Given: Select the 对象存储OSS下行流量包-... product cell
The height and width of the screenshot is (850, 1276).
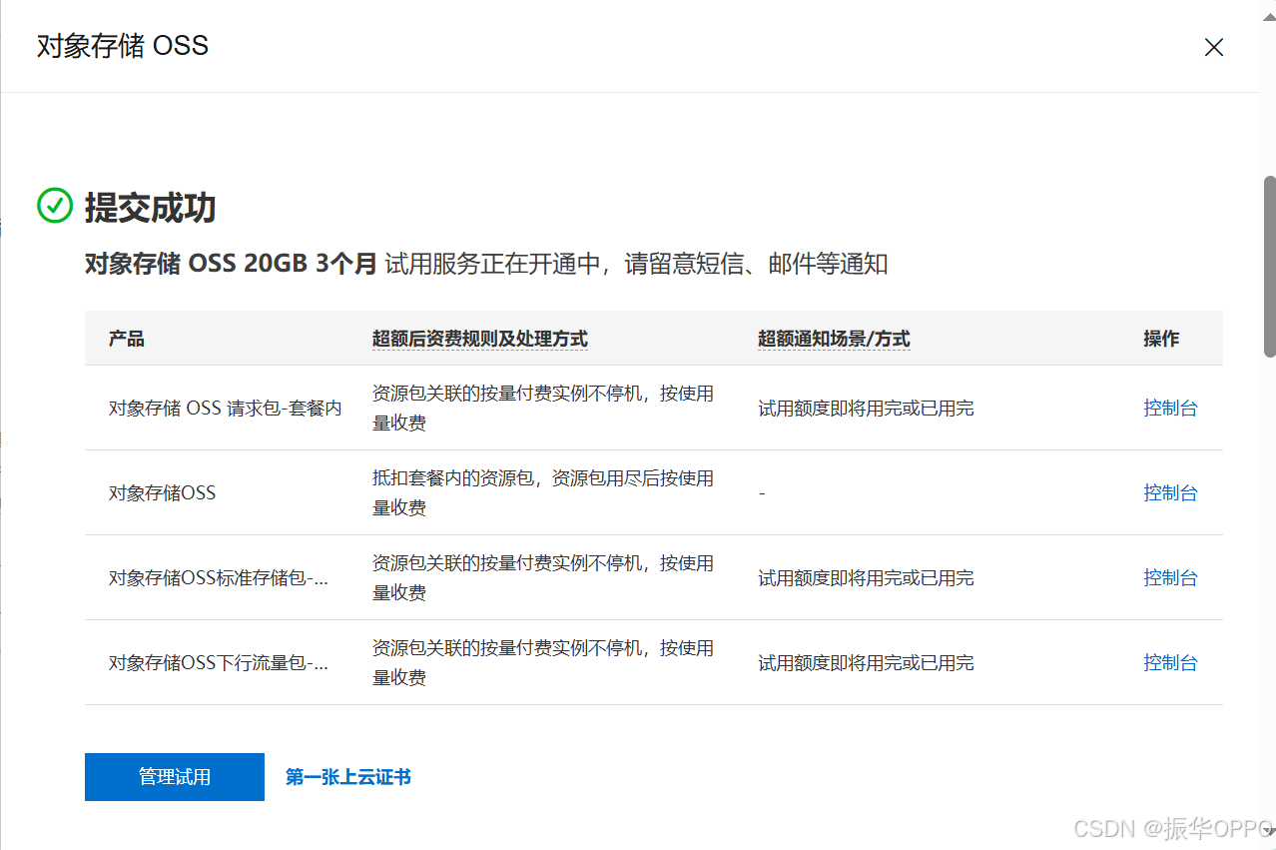Looking at the screenshot, I should point(219,662).
